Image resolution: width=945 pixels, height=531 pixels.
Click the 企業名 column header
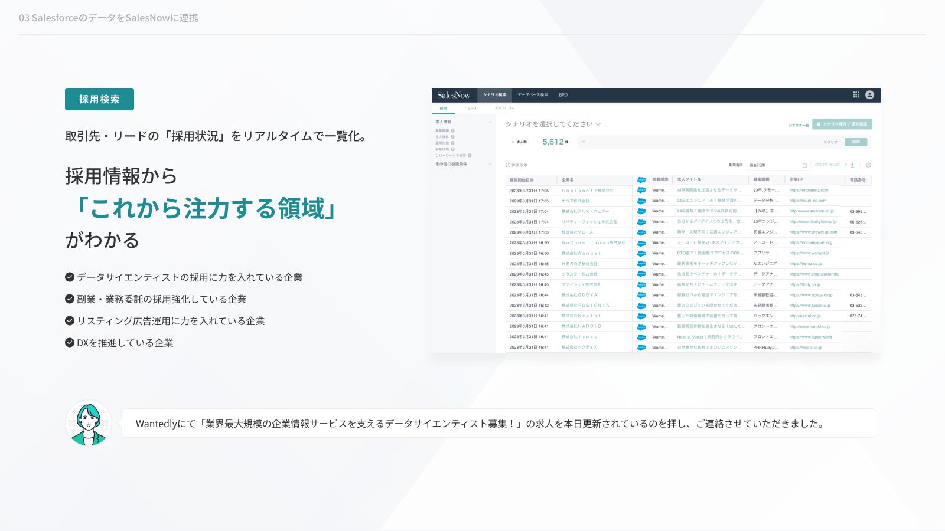coord(568,180)
